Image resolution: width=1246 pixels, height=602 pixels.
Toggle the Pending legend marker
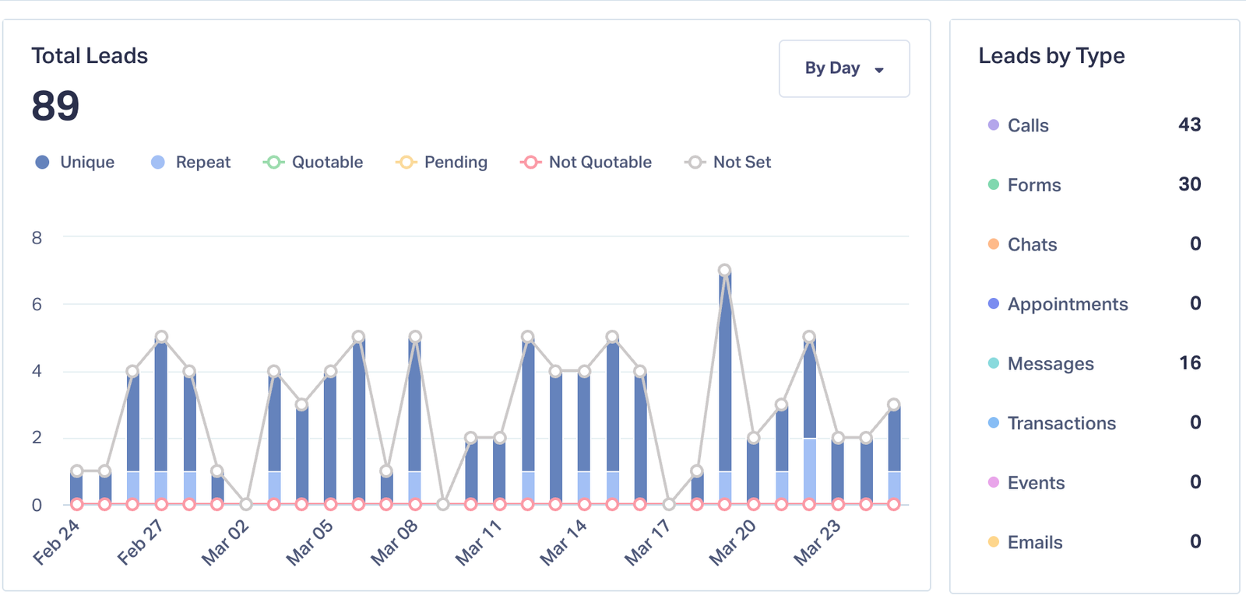[406, 162]
